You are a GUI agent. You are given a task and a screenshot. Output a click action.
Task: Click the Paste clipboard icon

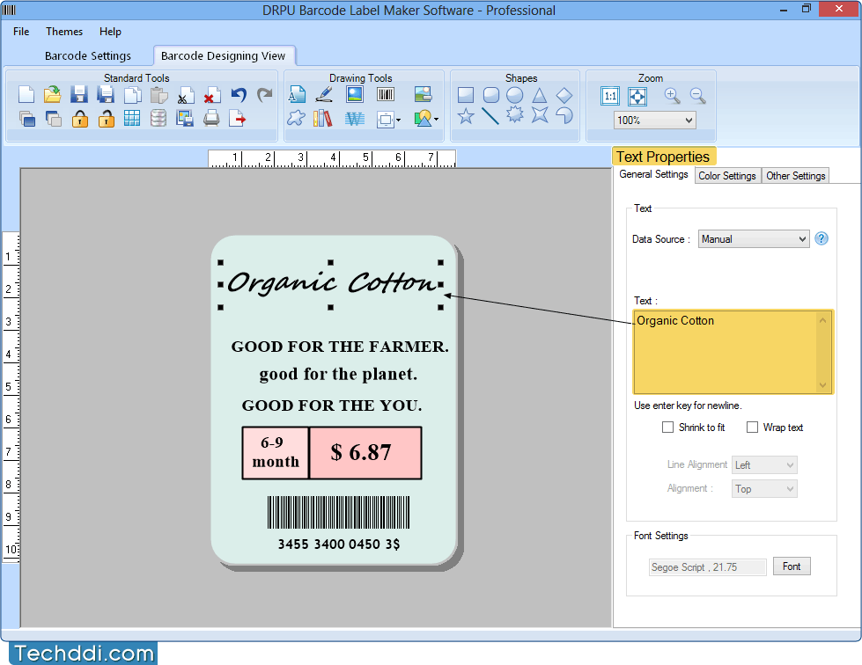point(158,94)
